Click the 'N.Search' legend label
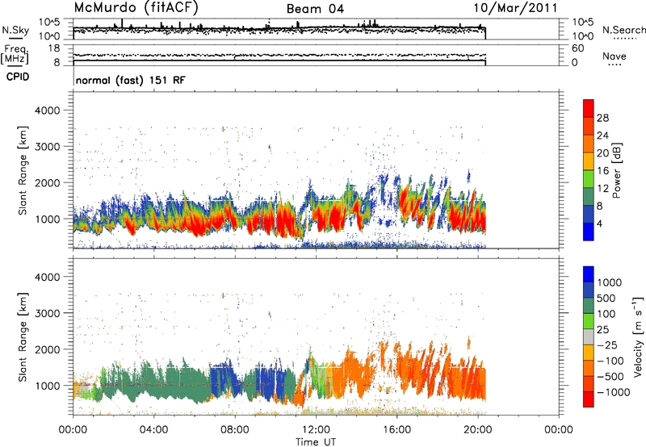The image size is (646, 447). tap(623, 30)
